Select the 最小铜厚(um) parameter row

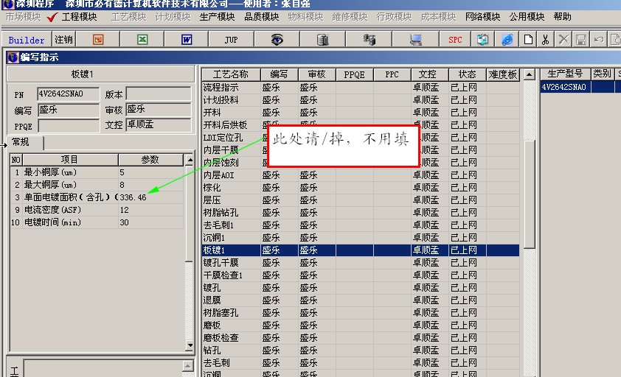click(97, 172)
